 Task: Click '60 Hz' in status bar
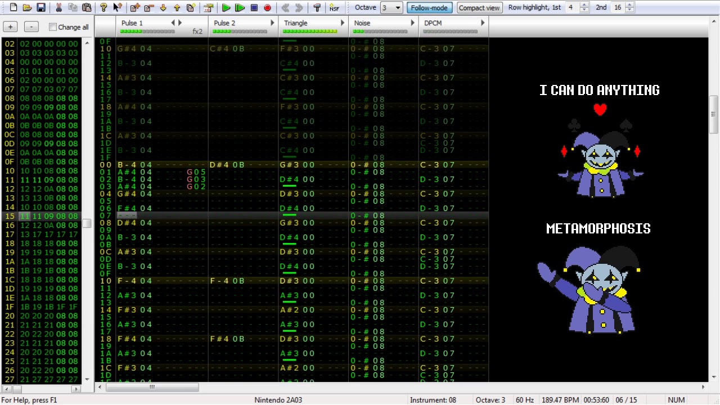click(525, 400)
